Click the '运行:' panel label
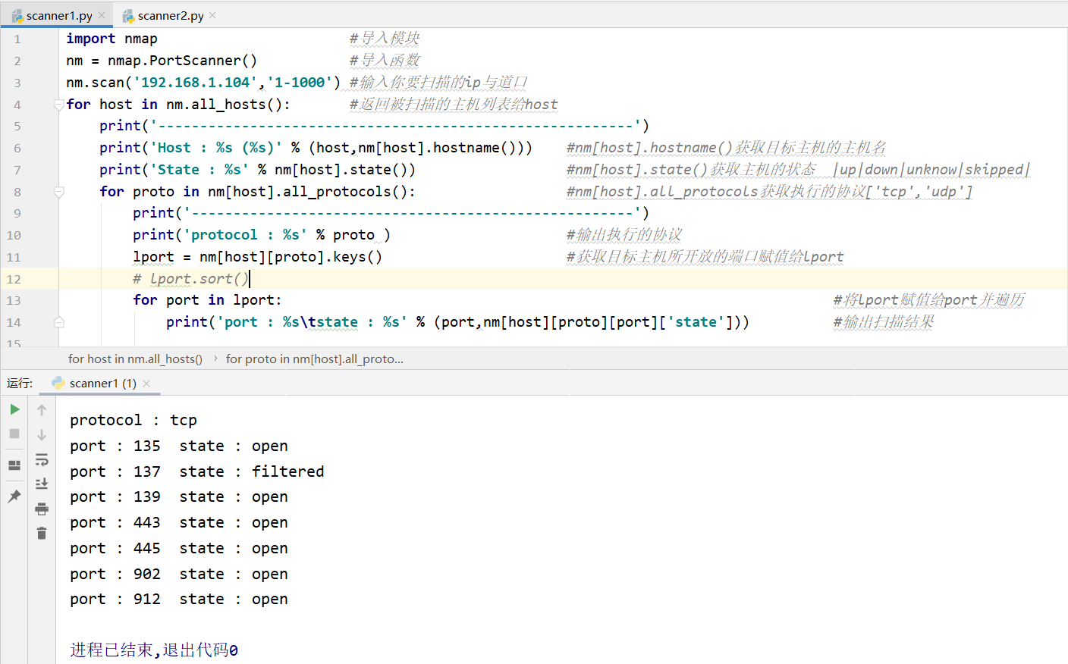Screen dimensions: 1068x664 [x=20, y=384]
